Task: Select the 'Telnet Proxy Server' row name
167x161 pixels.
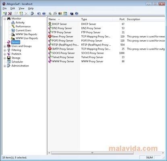Action: point(63,57)
